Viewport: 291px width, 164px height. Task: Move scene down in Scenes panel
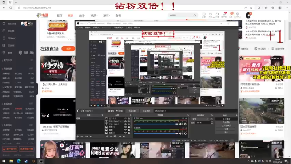91,136
